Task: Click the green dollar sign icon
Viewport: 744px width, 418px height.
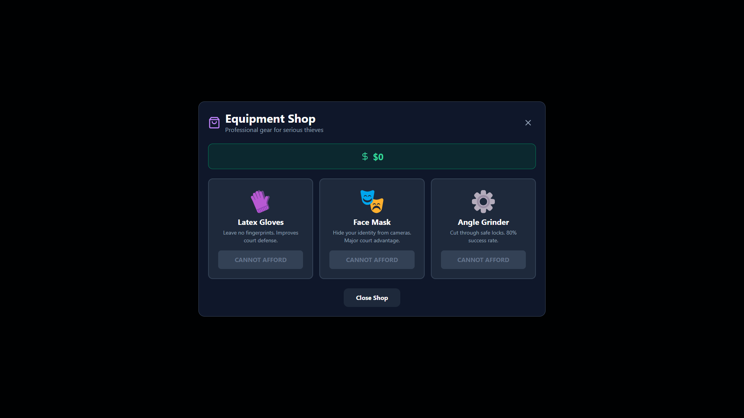Action: tap(365, 156)
